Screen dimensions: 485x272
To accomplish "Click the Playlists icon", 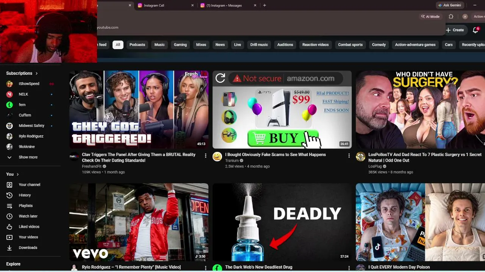I will pos(9,206).
